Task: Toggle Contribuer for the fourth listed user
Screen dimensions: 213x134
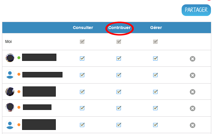Action: pos(119,108)
